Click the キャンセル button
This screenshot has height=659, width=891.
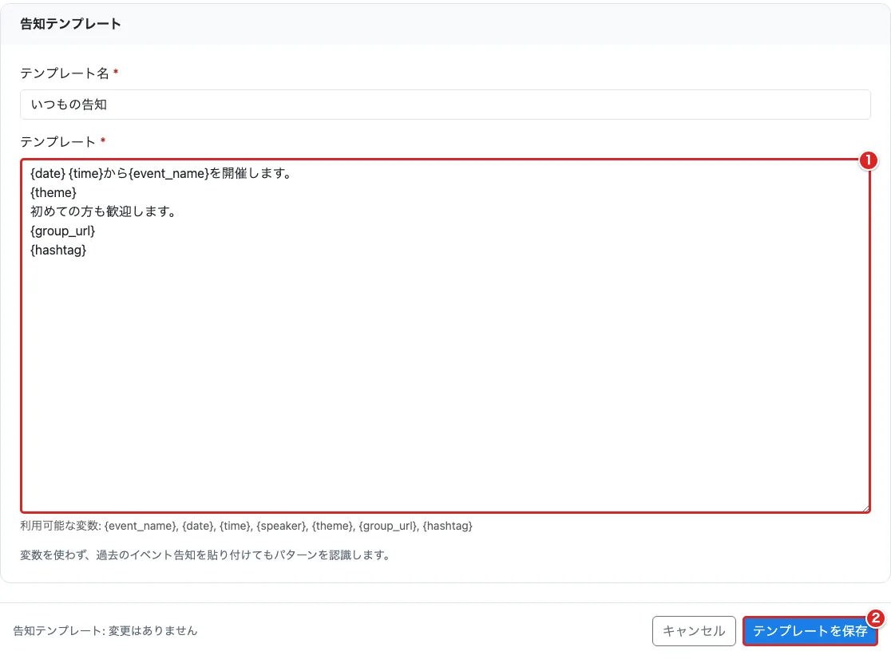coord(694,630)
